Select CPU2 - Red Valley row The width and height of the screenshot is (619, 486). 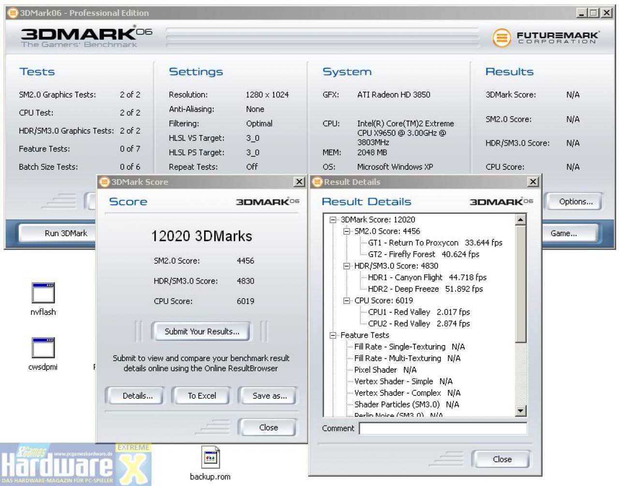point(419,324)
